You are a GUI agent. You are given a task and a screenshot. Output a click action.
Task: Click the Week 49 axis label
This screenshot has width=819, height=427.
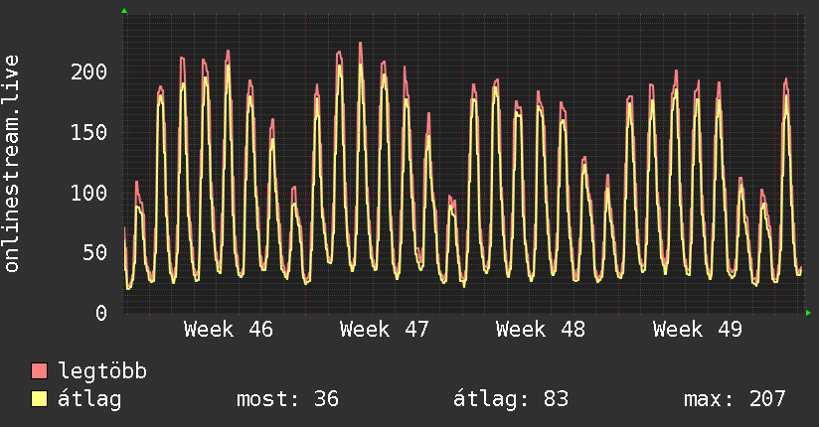[x=698, y=330]
